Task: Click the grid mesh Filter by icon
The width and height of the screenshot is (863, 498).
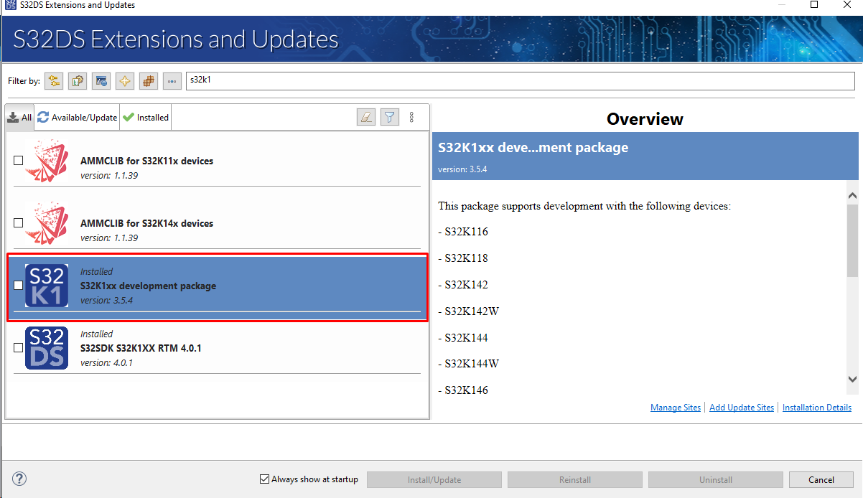Action: click(x=149, y=80)
